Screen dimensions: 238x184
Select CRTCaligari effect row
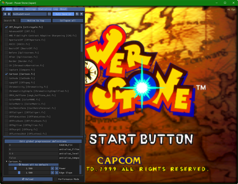[27, 112]
